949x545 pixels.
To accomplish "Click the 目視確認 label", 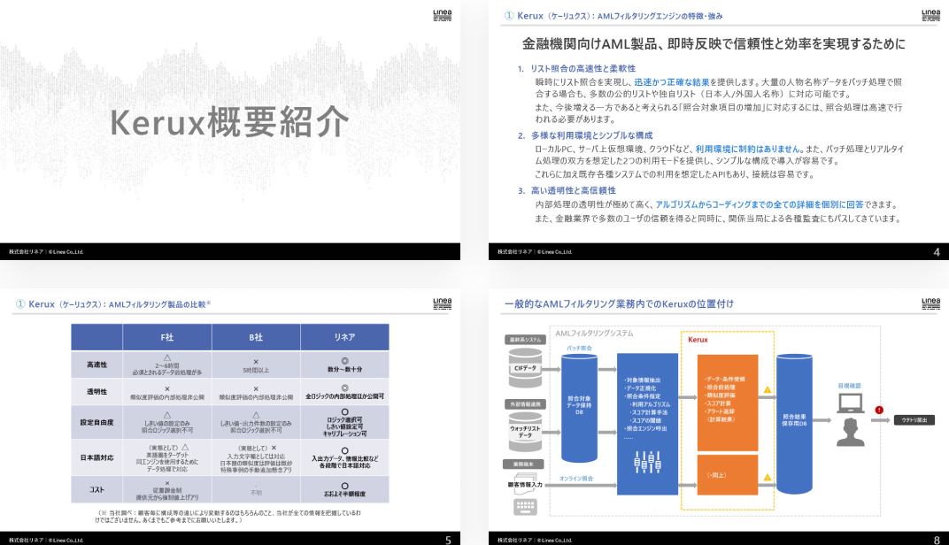I will (x=849, y=386).
